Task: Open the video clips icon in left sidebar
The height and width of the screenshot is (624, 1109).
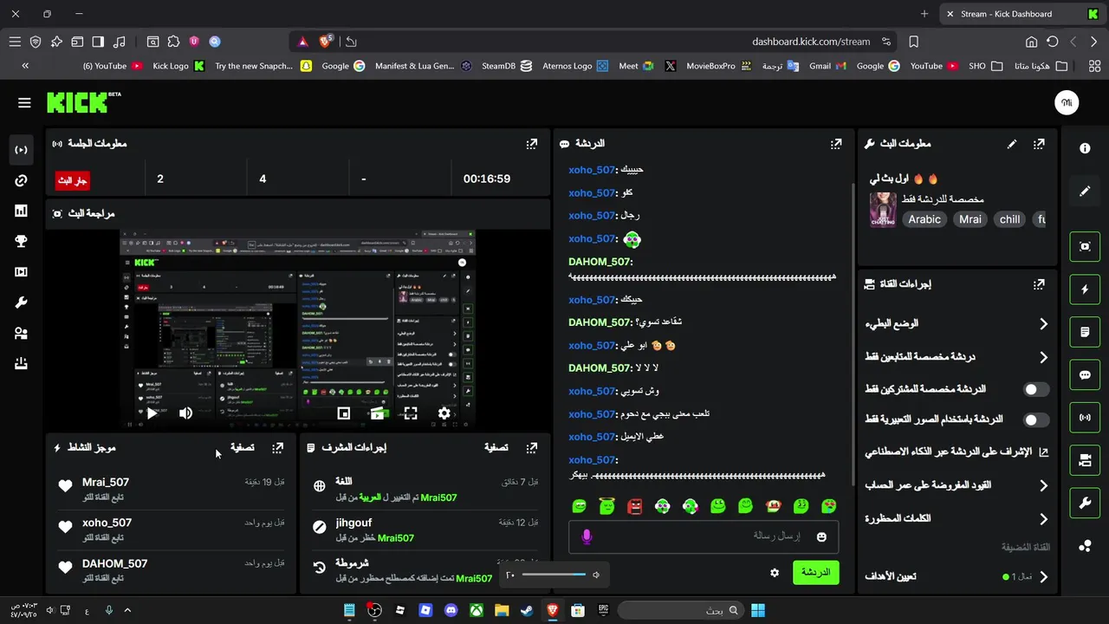Action: coord(22,272)
